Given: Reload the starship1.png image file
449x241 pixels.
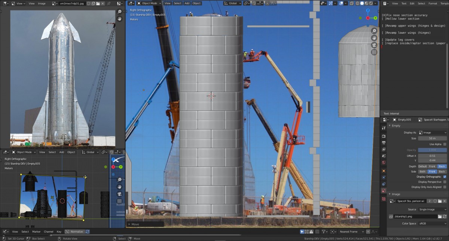Looking at the screenshot, I should pyautogui.click(x=445, y=216).
